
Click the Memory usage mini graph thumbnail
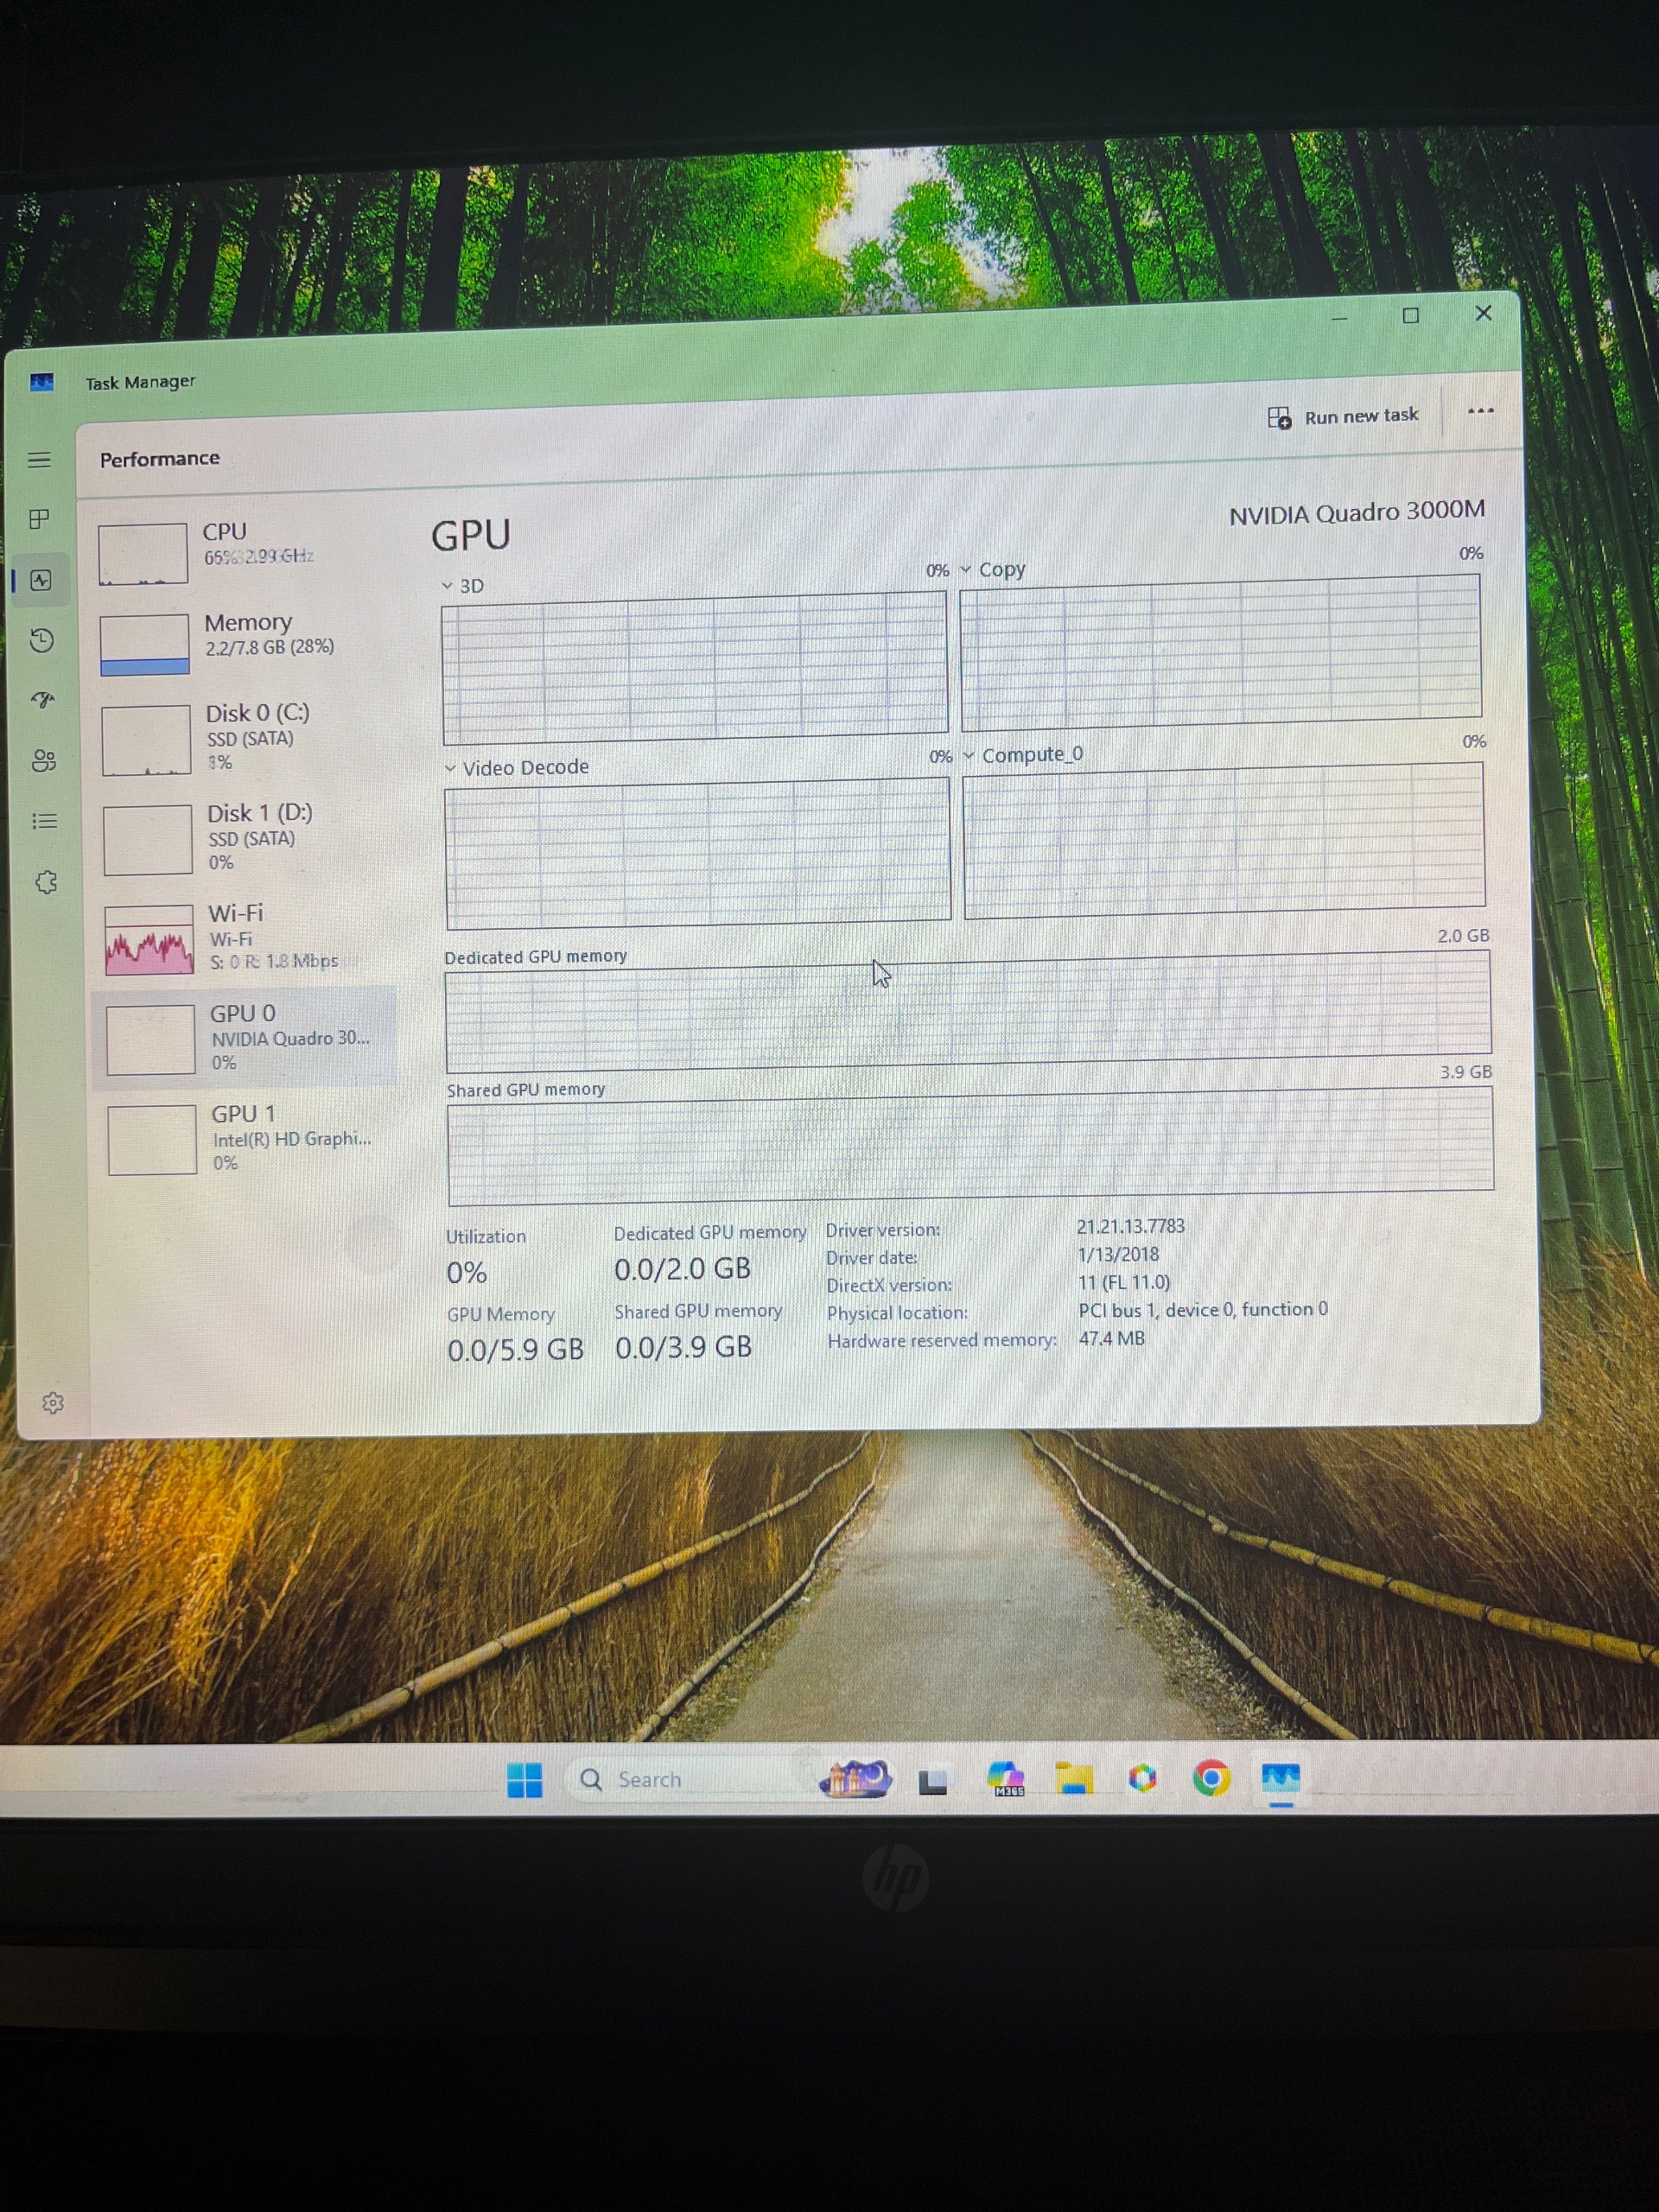tap(145, 644)
